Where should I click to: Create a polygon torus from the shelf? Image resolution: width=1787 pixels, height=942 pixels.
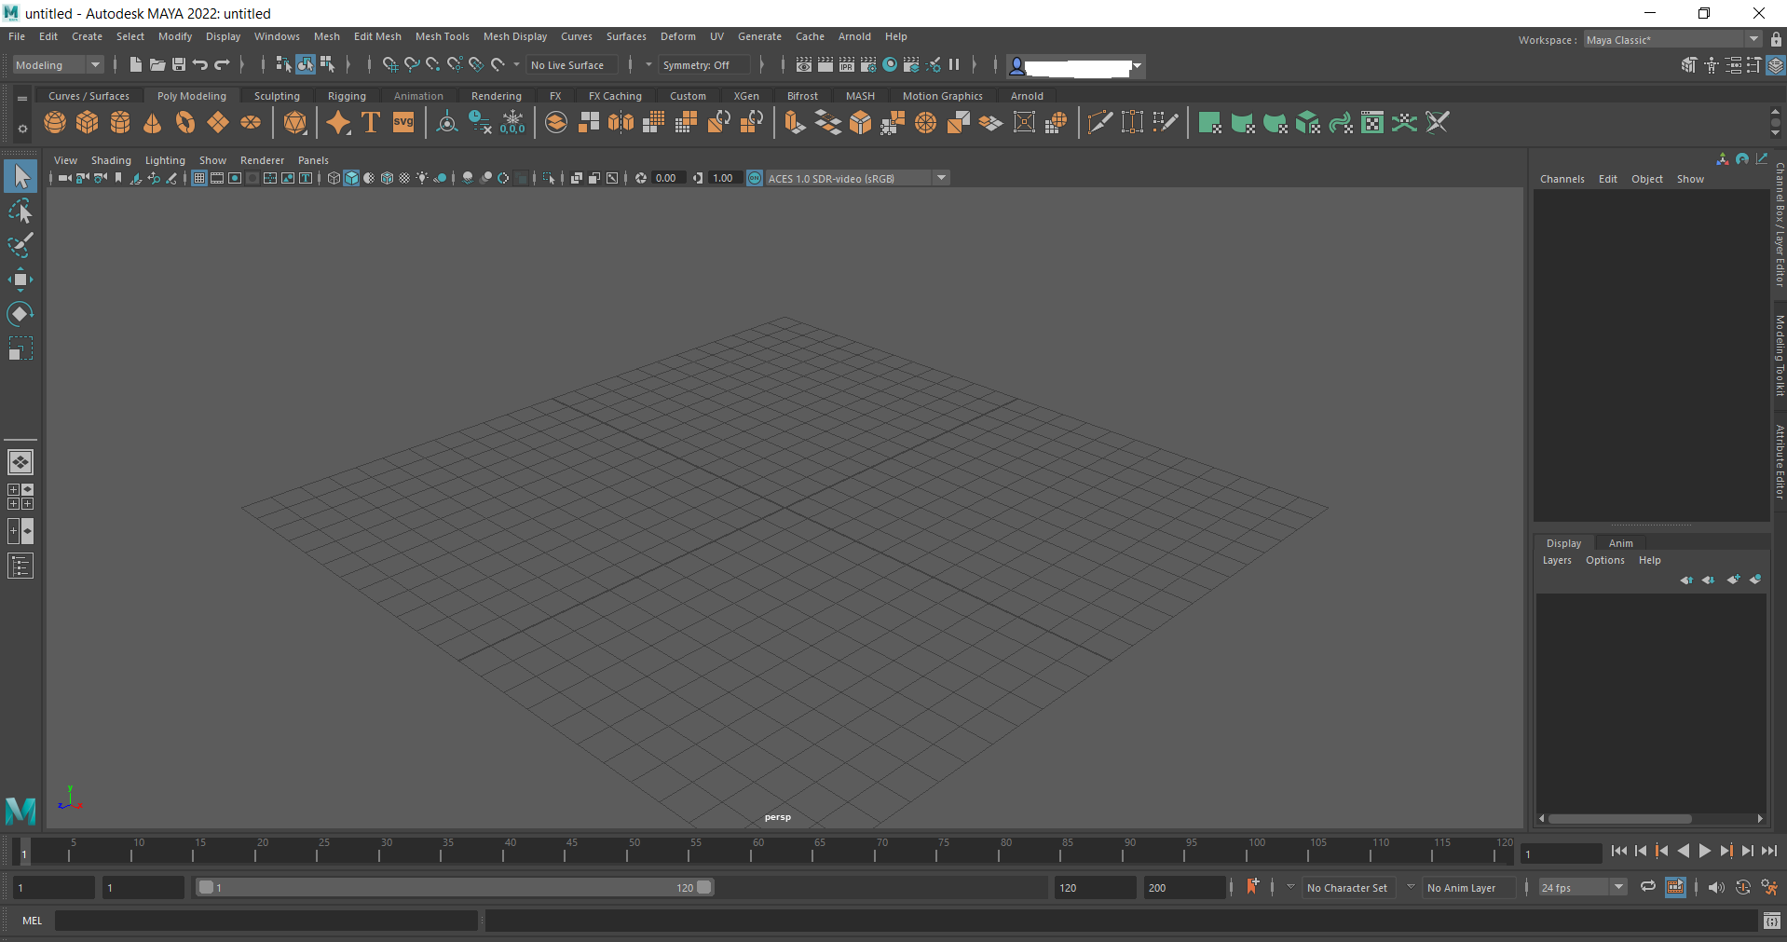tap(185, 122)
